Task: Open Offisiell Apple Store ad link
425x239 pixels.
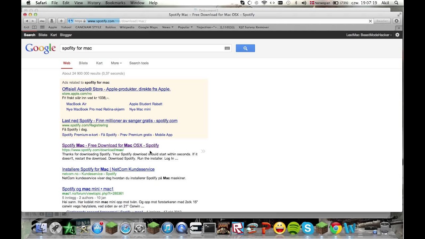Action: tap(116, 89)
